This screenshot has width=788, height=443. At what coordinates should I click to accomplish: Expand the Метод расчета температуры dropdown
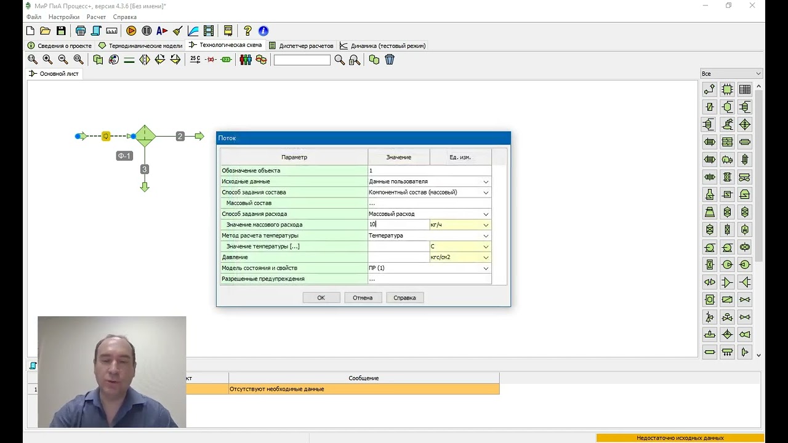pos(486,236)
